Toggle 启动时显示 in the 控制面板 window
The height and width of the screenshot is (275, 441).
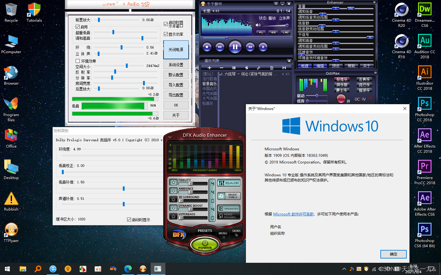(129, 220)
